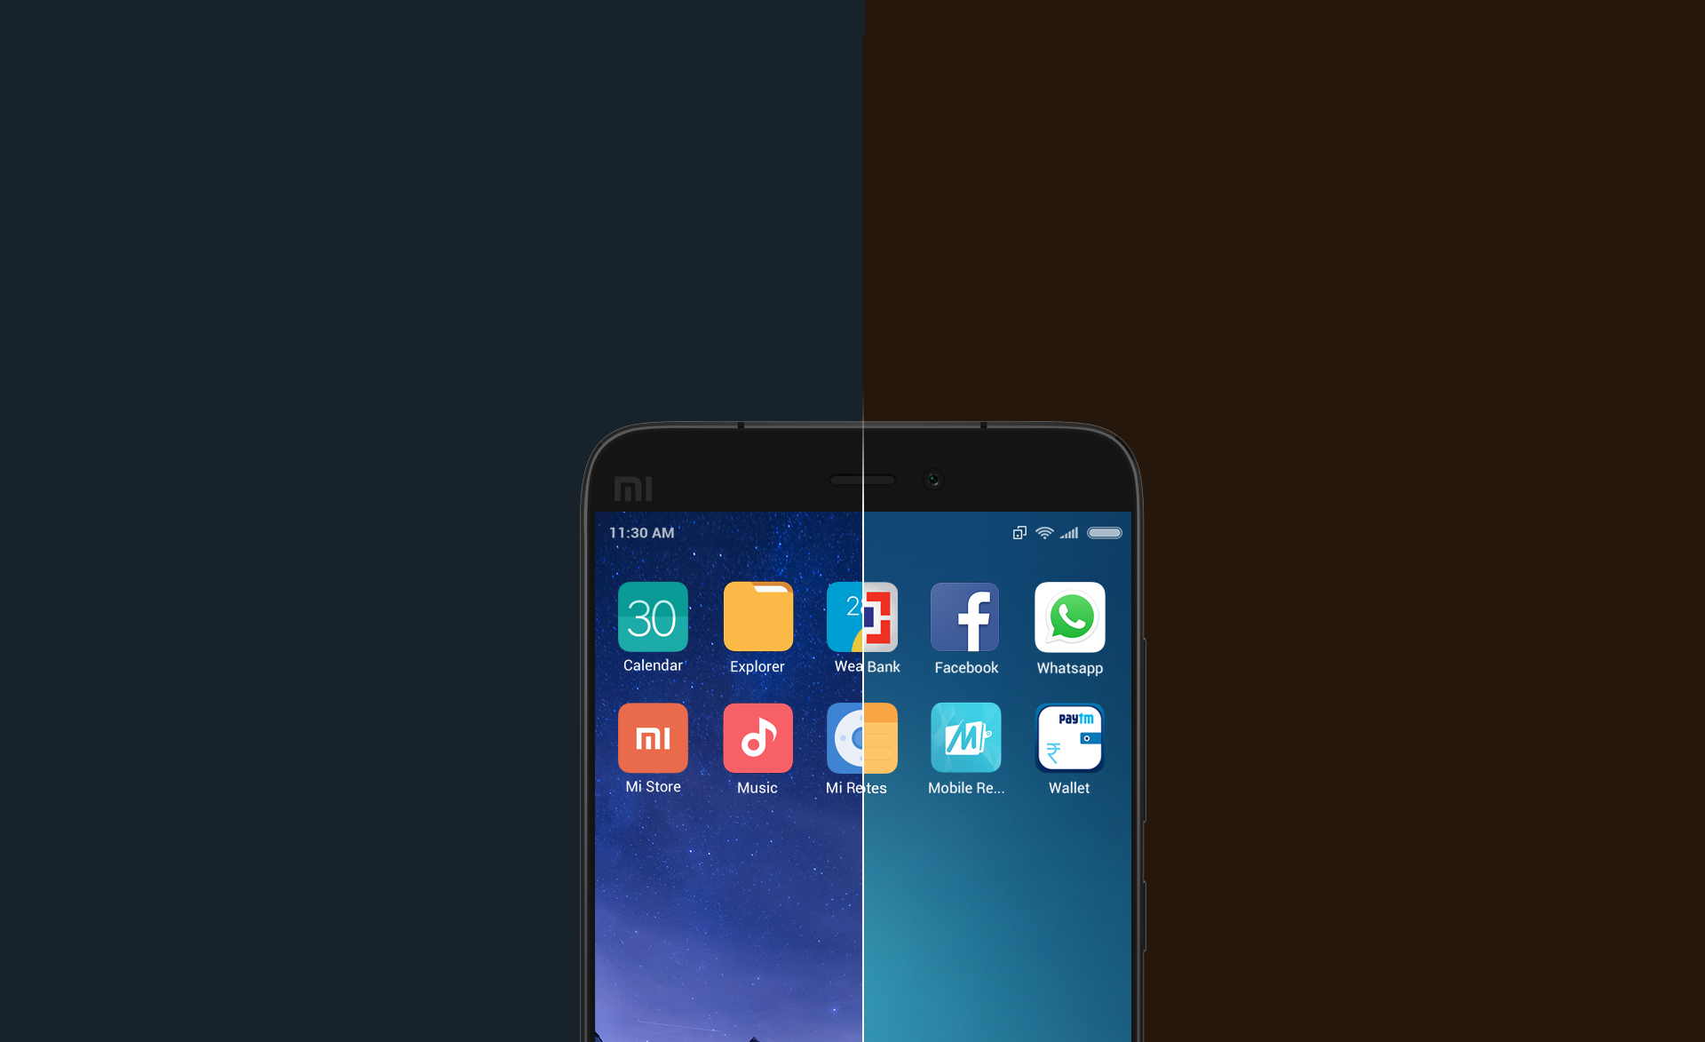Open Paytm Wallet app

coord(1070,741)
